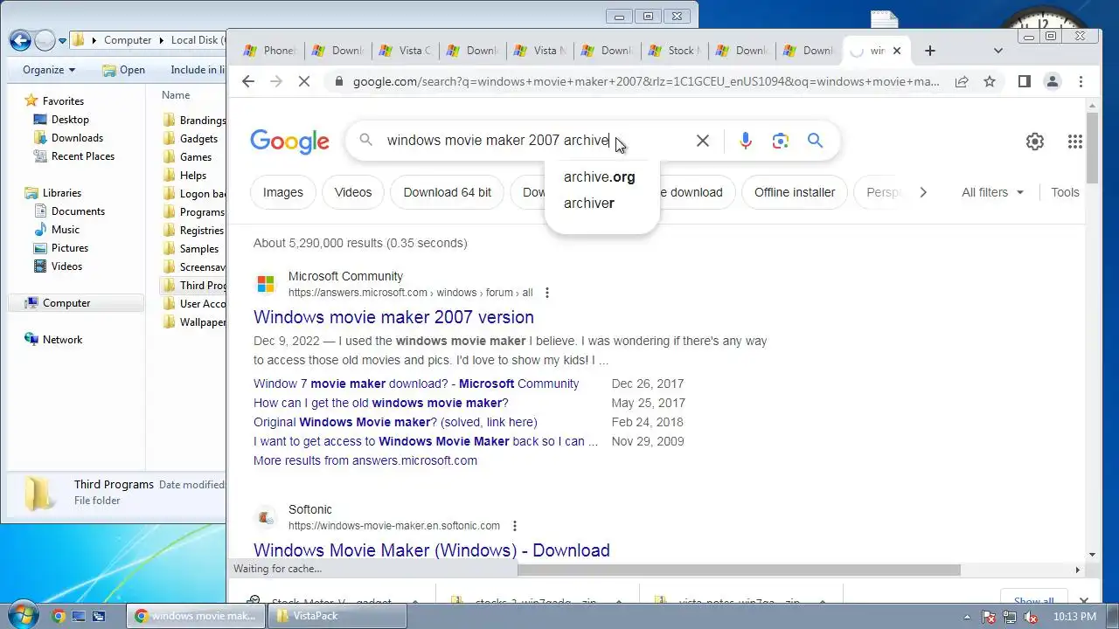Close the active windows movie maker tab

point(896,51)
